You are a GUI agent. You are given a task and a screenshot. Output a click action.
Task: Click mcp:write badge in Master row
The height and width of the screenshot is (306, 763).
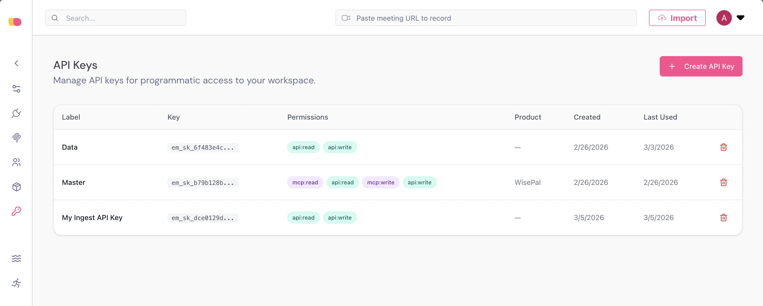pos(381,182)
